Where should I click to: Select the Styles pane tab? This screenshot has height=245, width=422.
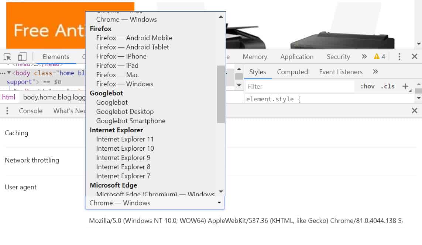click(x=258, y=72)
